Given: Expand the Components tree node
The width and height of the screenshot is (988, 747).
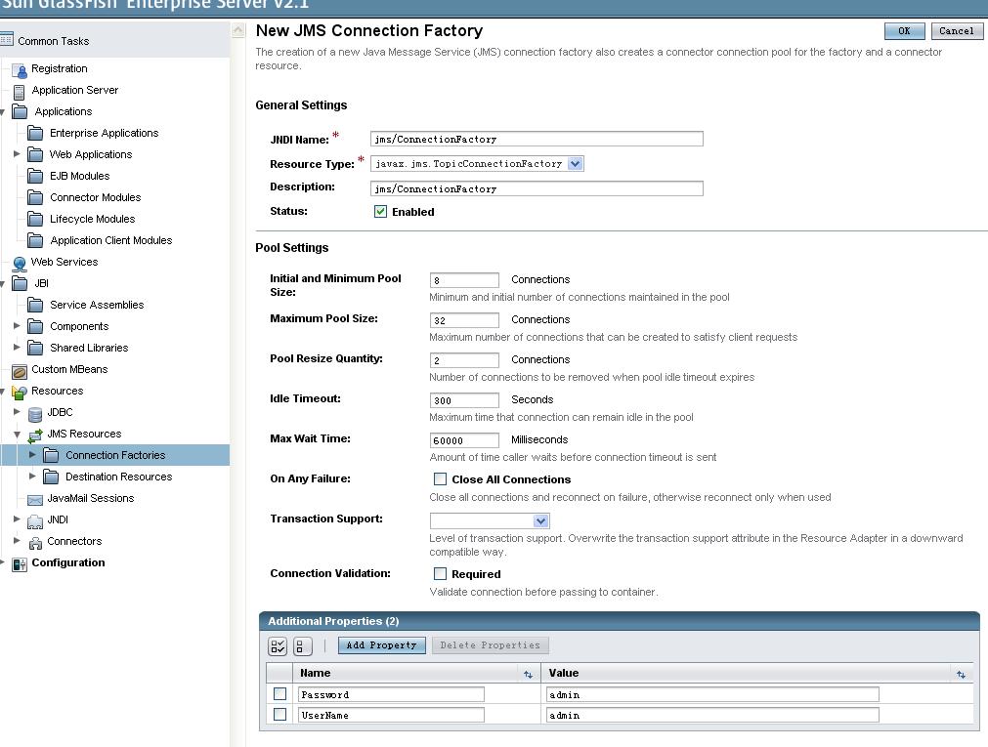Looking at the screenshot, I should [x=17, y=325].
